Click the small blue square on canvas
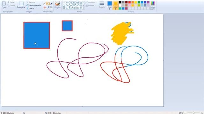The height and width of the screenshot is (114, 204). [x=67, y=26]
